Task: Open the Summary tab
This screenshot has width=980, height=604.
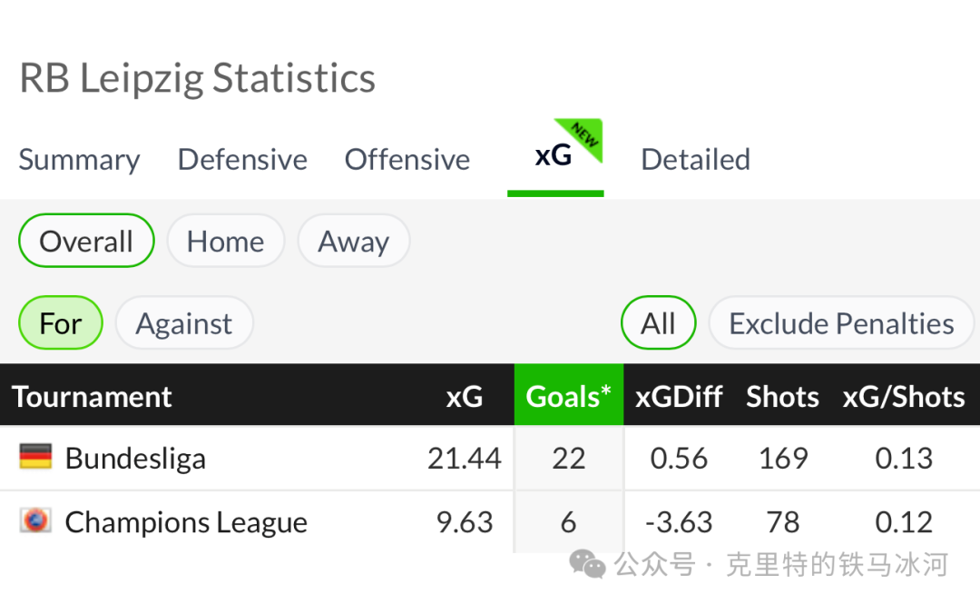Action: (79, 160)
